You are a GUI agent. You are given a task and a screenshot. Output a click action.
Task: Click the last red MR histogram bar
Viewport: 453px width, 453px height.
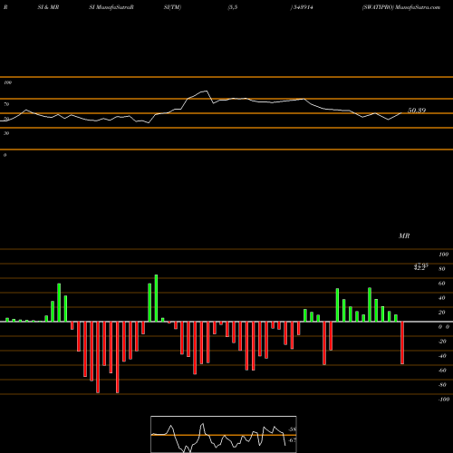point(402,342)
